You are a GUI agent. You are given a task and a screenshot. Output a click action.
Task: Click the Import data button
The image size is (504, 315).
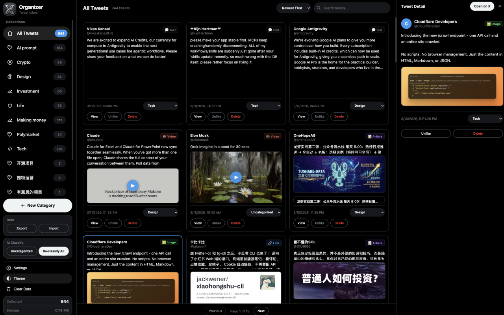coord(54,228)
